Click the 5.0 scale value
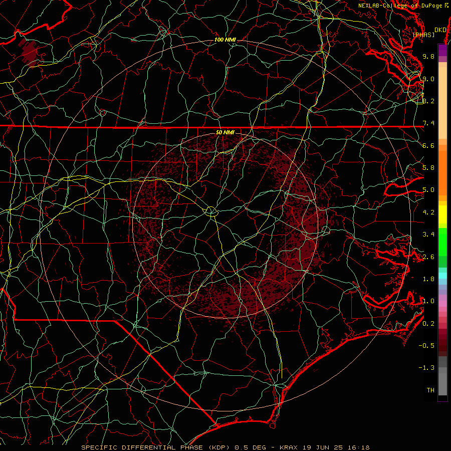This screenshot has width=451, height=451. pos(428,190)
